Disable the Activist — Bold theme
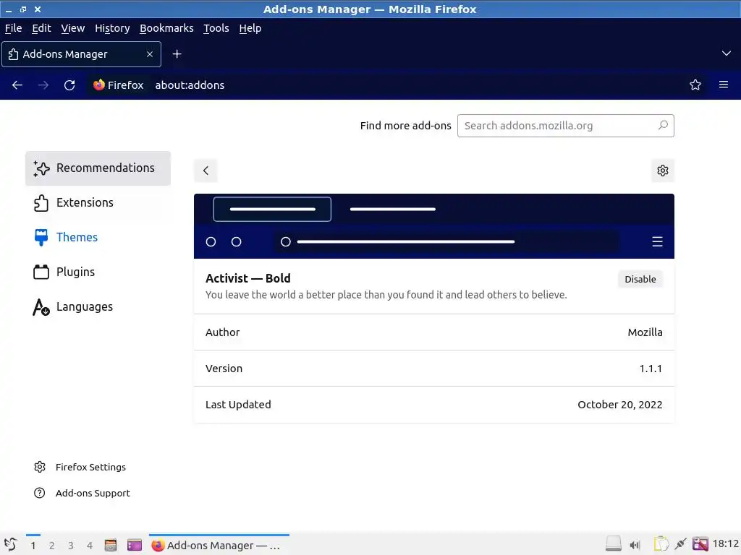 click(640, 279)
